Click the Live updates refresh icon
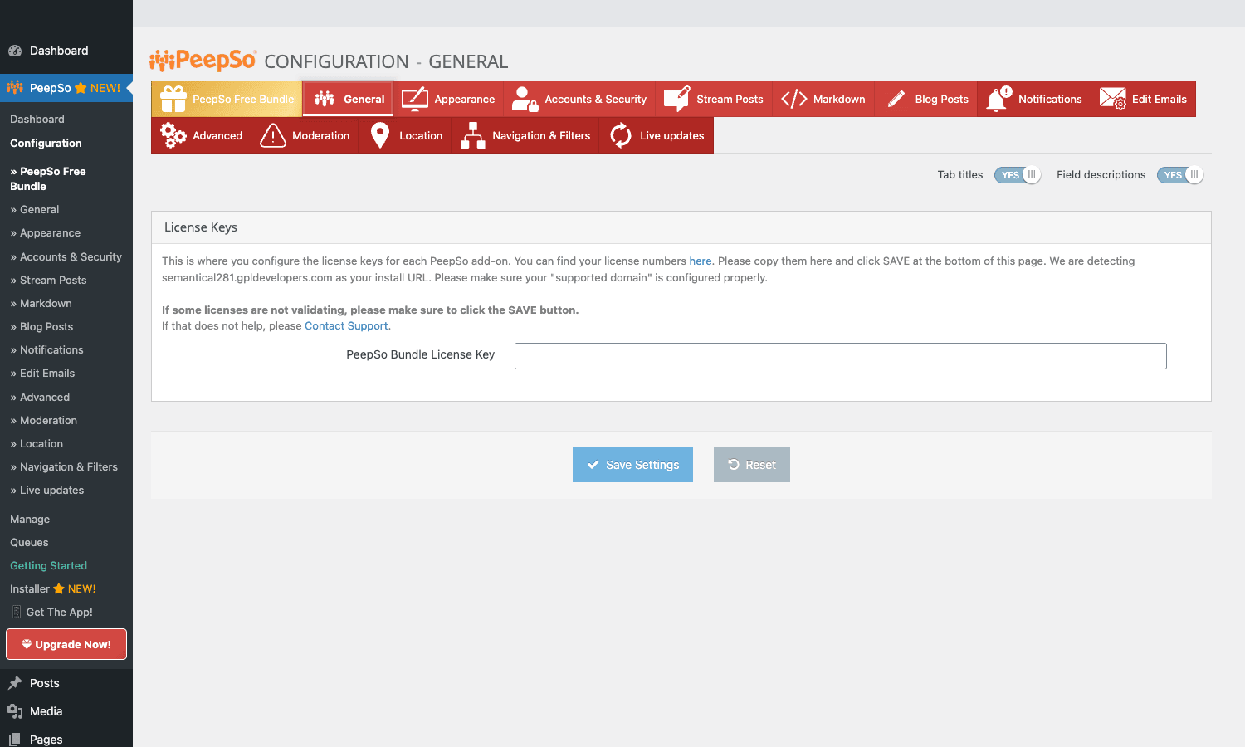The image size is (1245, 747). tap(621, 135)
